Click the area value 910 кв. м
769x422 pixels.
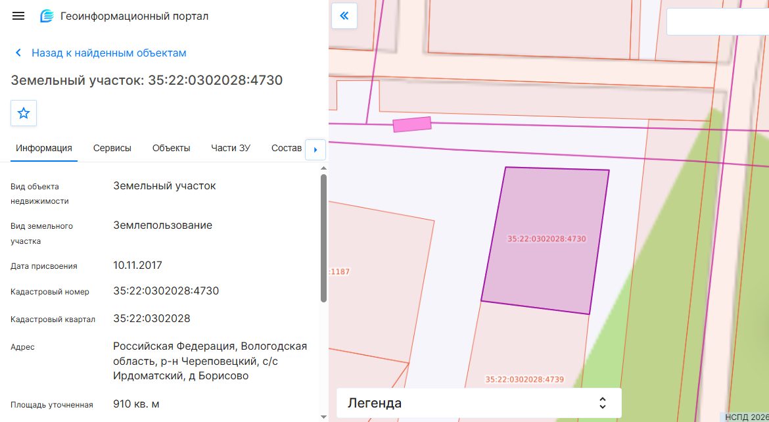[136, 404]
